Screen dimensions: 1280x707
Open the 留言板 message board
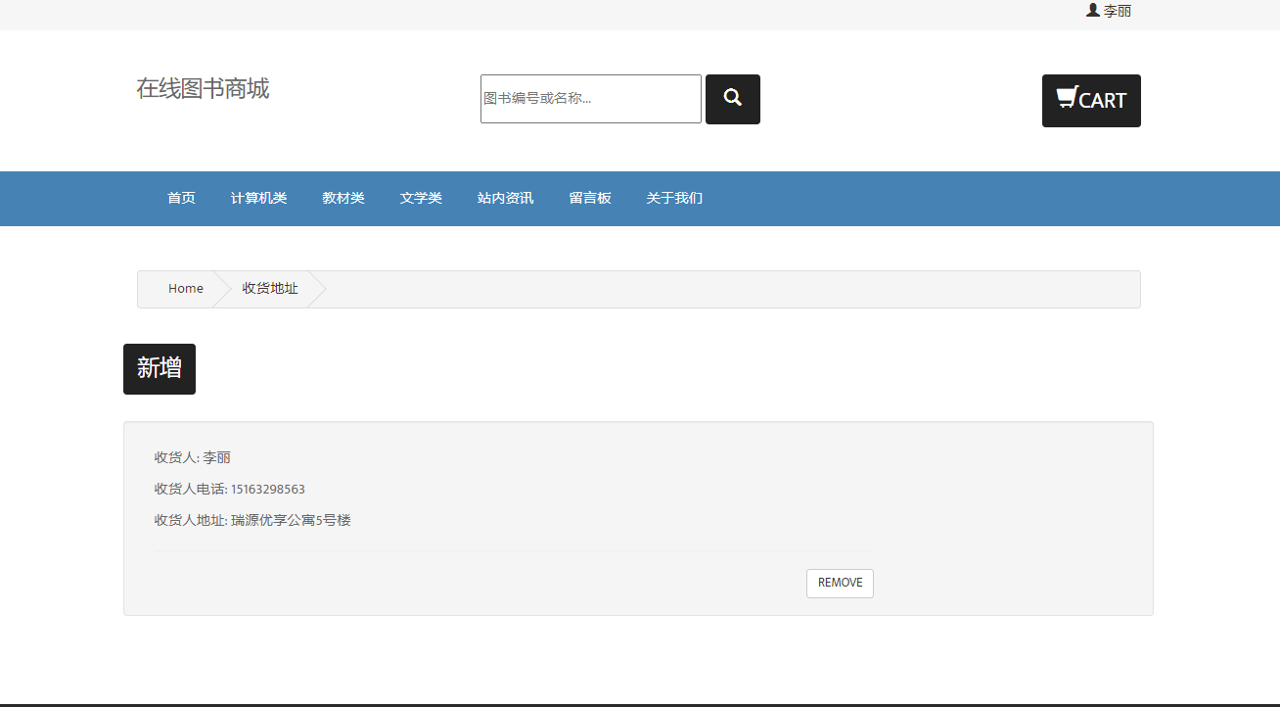589,198
